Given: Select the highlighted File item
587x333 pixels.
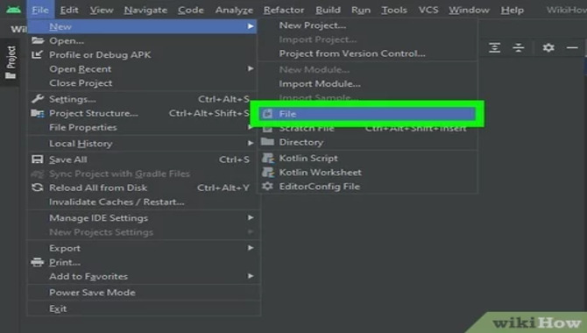Looking at the screenshot, I should [367, 114].
